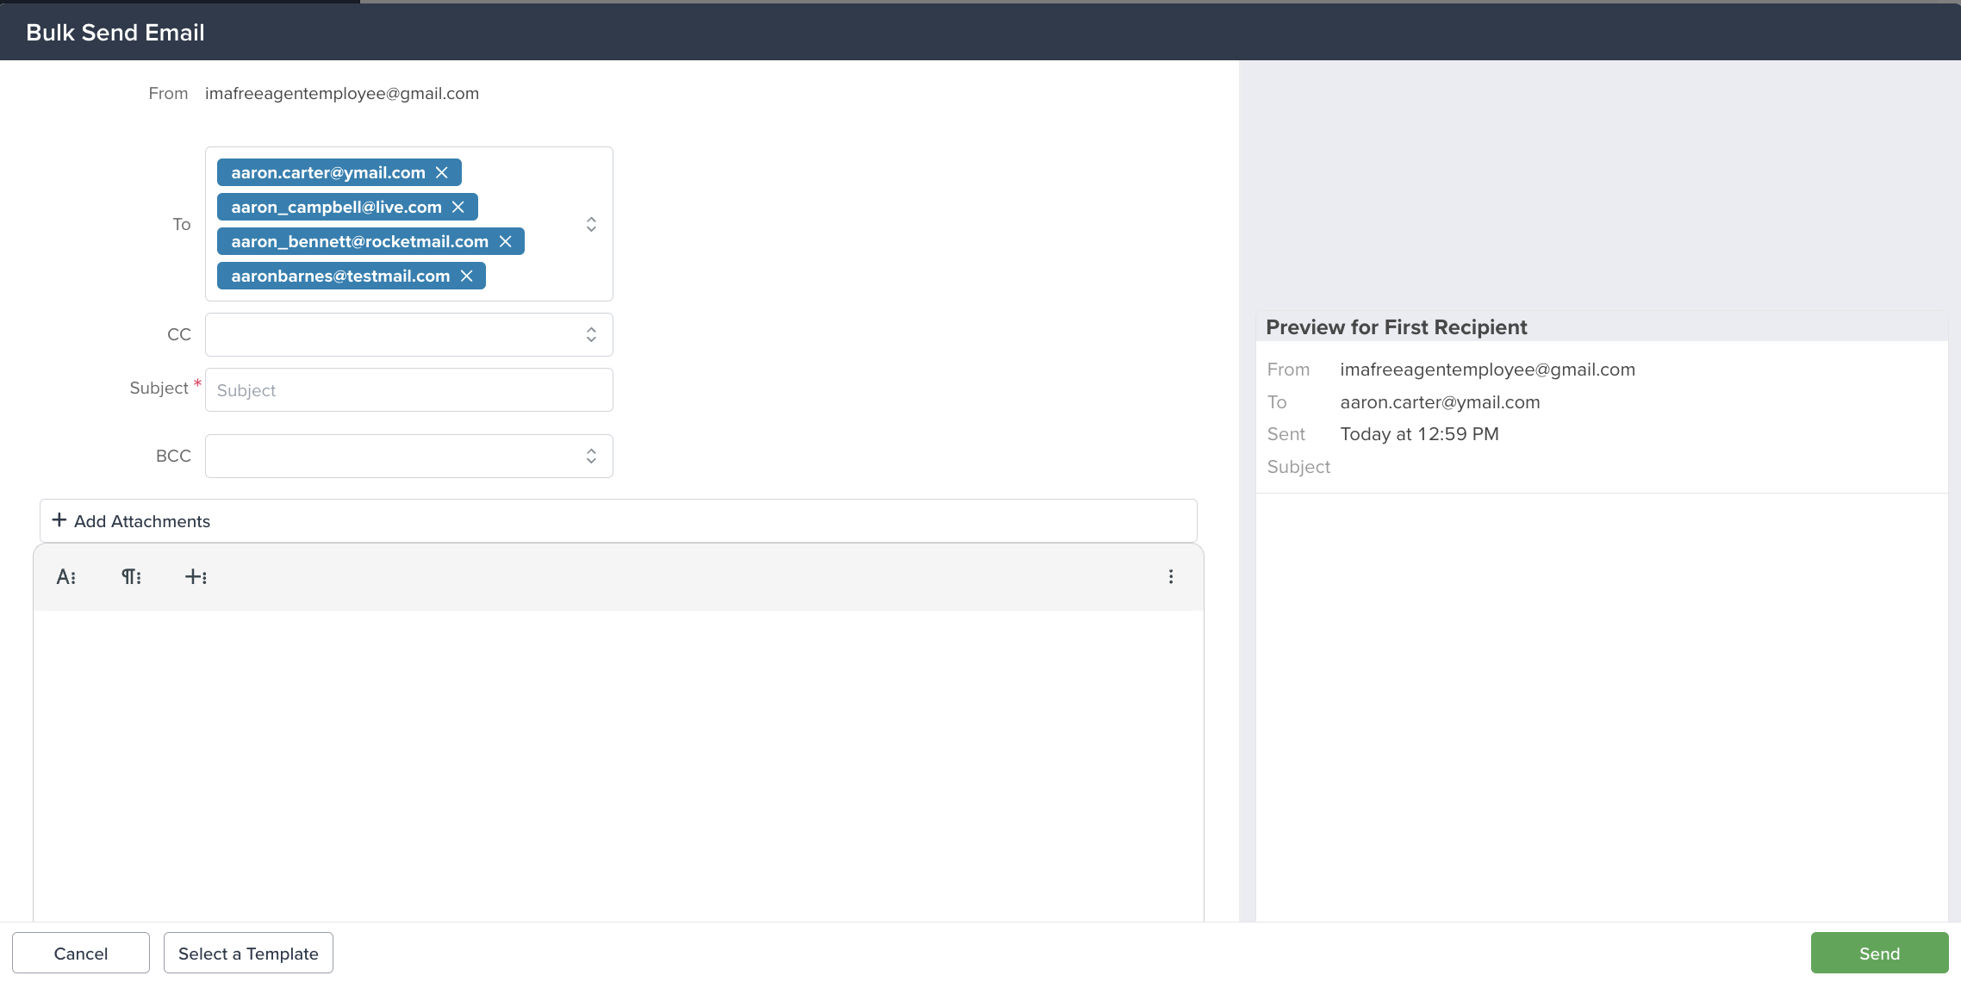The height and width of the screenshot is (982, 1961).
Task: Click the preview Sent time text
Action: pos(1419,434)
